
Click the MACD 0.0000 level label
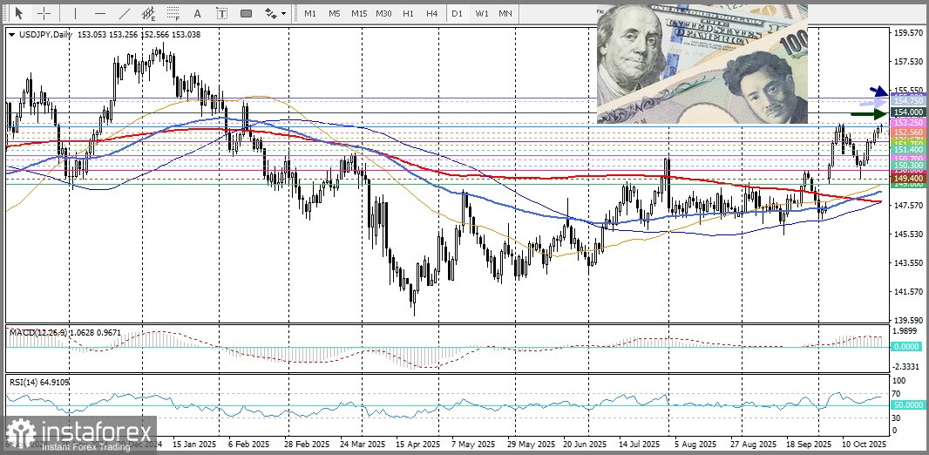908,347
